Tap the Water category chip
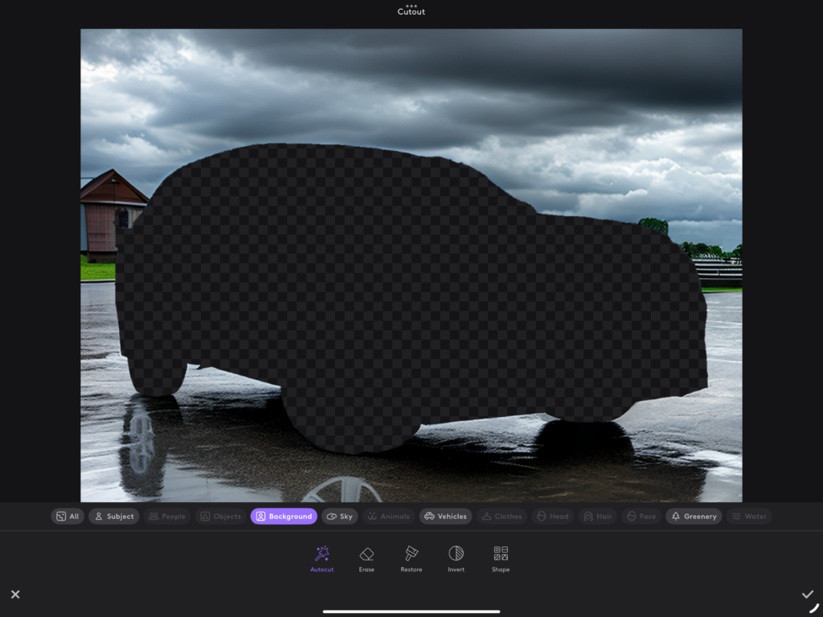The width and height of the screenshot is (823, 617). 748,517
